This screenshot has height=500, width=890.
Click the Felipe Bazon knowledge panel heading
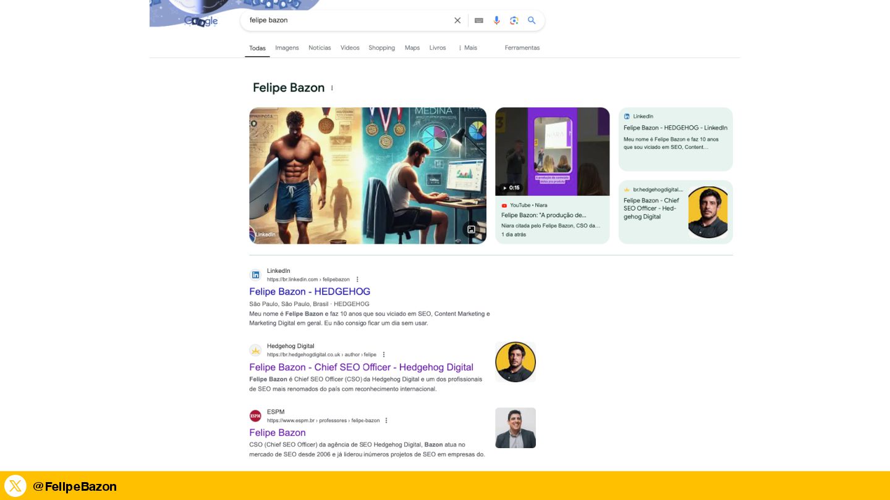point(289,88)
